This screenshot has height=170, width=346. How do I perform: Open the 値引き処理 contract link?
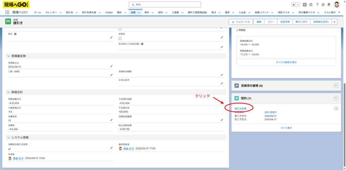click(240, 108)
